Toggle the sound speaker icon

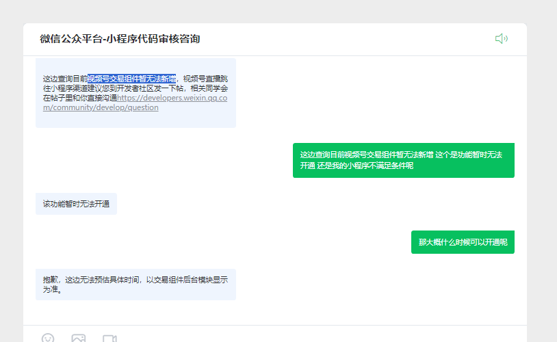tap(501, 38)
